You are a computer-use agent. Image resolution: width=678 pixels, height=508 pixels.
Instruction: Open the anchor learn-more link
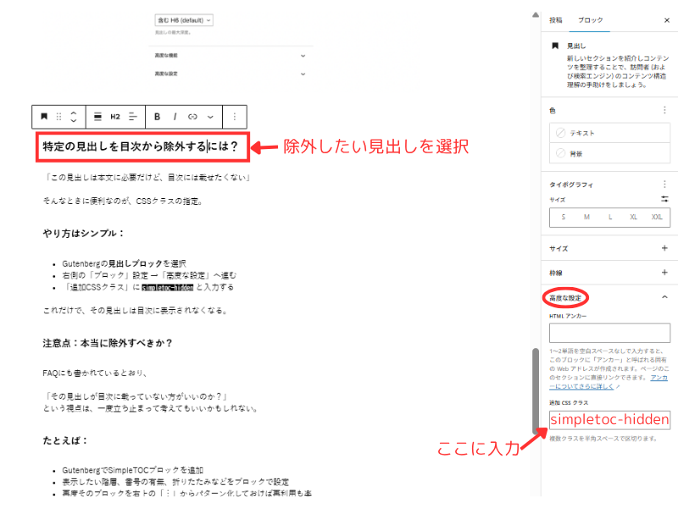pyautogui.click(x=609, y=382)
